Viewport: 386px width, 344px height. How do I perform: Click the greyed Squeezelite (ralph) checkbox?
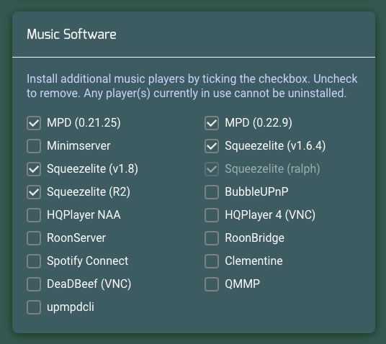212,169
